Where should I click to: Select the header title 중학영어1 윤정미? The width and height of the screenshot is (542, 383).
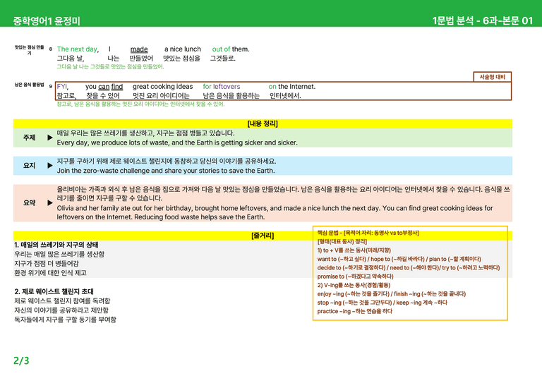(47, 21)
